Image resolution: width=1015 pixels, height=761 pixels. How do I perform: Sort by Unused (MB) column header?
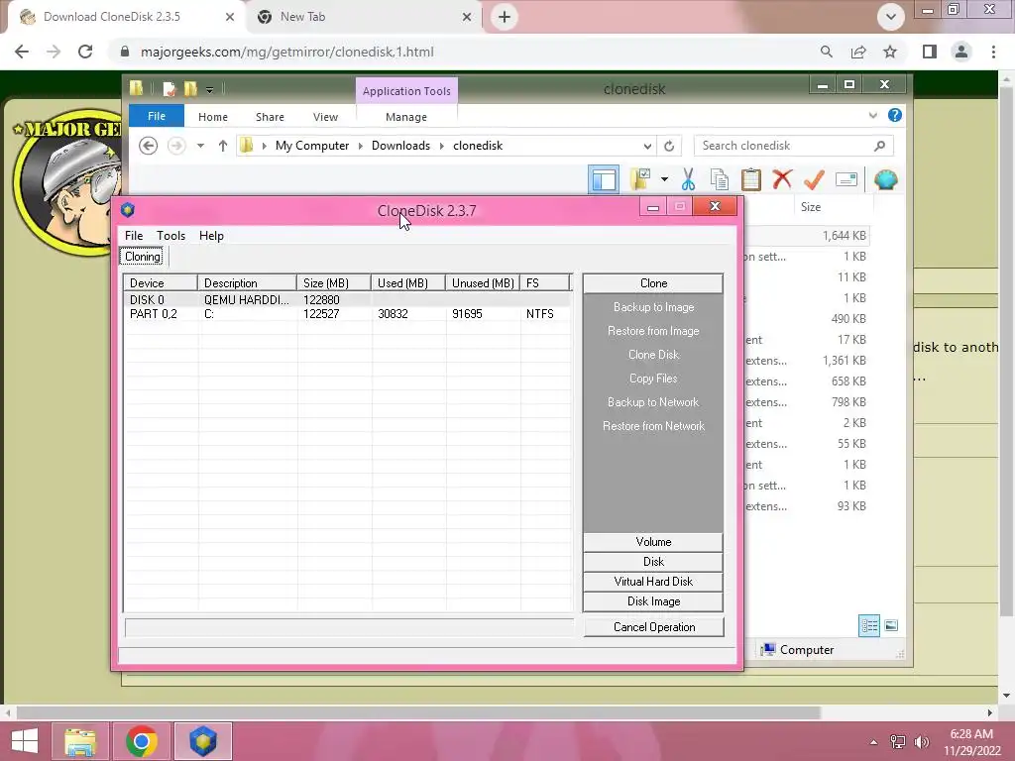(483, 282)
